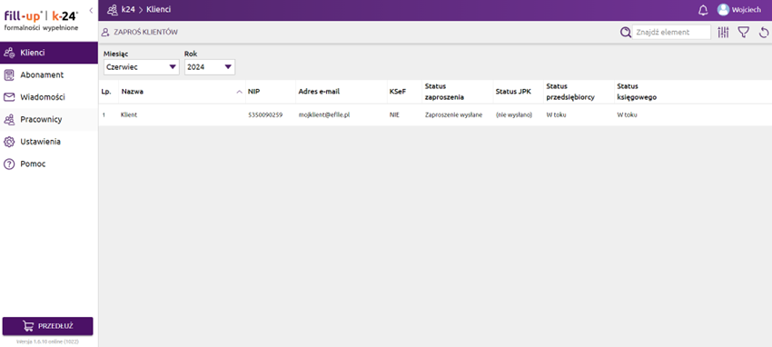Select the row named Klient
The width and height of the screenshot is (772, 347).
coord(435,114)
